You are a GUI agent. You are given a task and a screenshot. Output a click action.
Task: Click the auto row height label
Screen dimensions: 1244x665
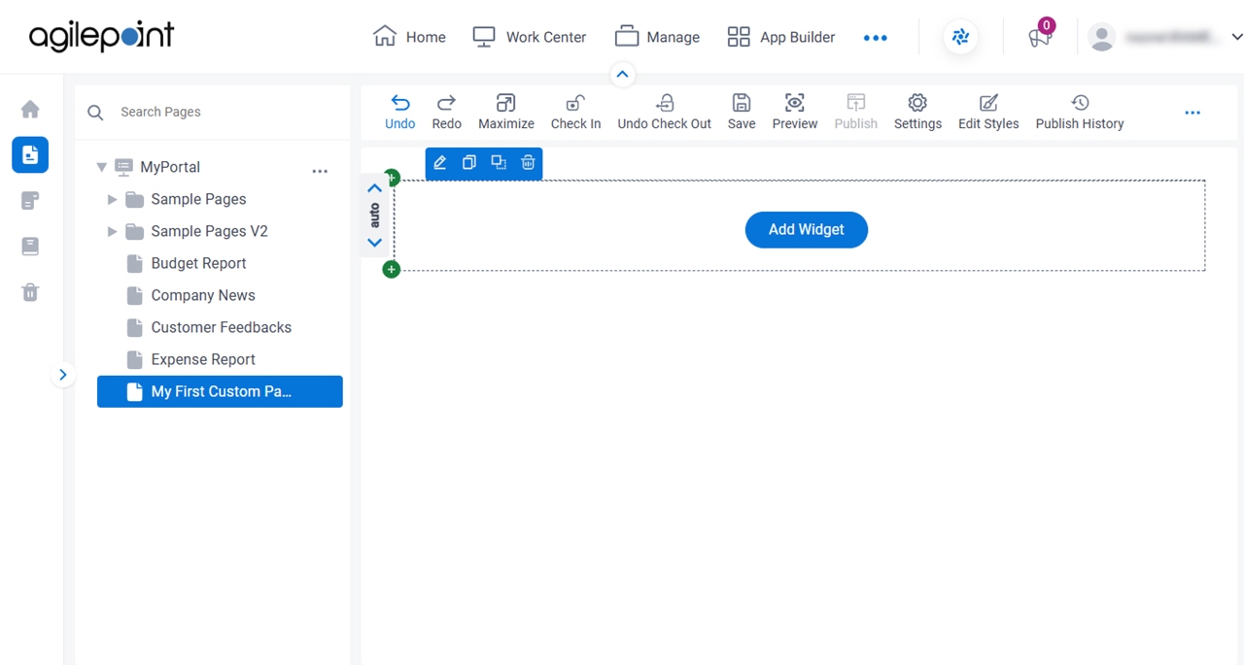[374, 216]
